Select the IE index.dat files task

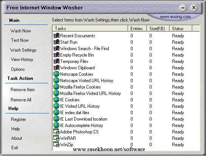tap(74, 113)
